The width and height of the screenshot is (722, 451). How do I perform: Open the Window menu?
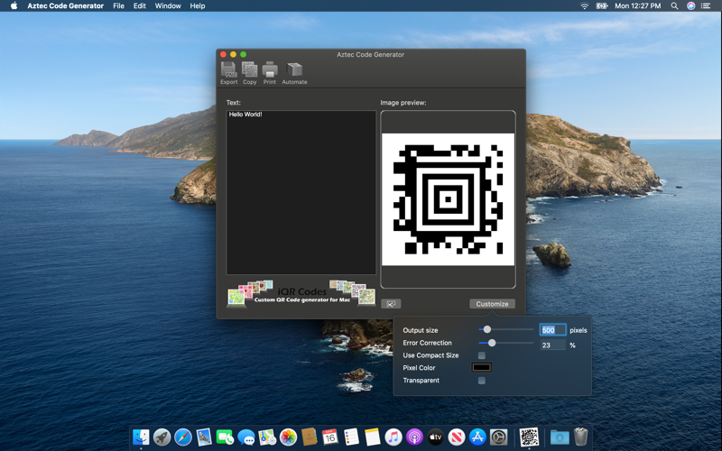(168, 6)
